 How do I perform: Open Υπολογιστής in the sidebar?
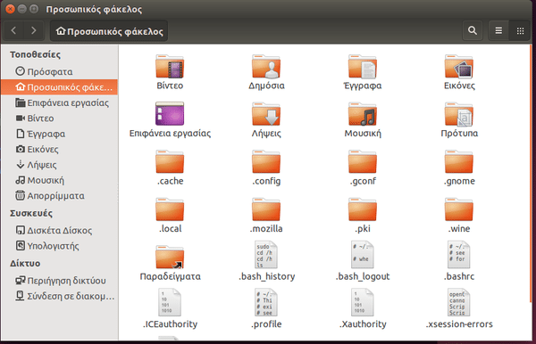(x=59, y=246)
